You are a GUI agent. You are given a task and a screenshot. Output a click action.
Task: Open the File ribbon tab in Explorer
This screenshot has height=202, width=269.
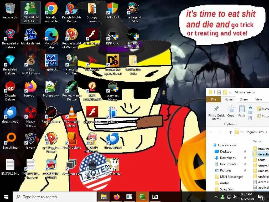[214, 99]
